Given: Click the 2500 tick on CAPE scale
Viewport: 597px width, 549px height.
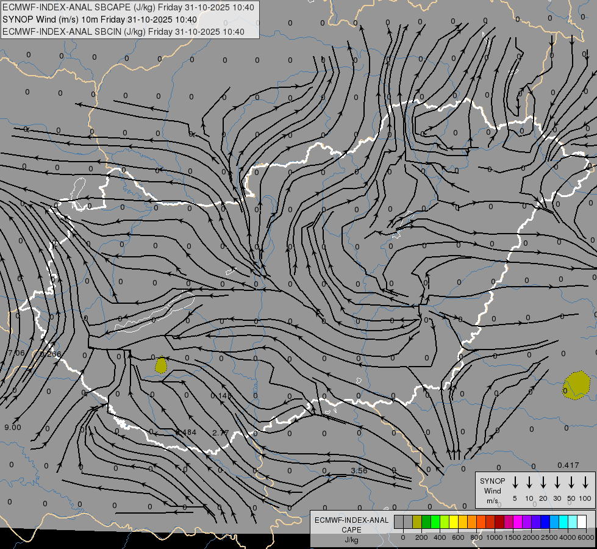Looking at the screenshot, I should tap(549, 537).
